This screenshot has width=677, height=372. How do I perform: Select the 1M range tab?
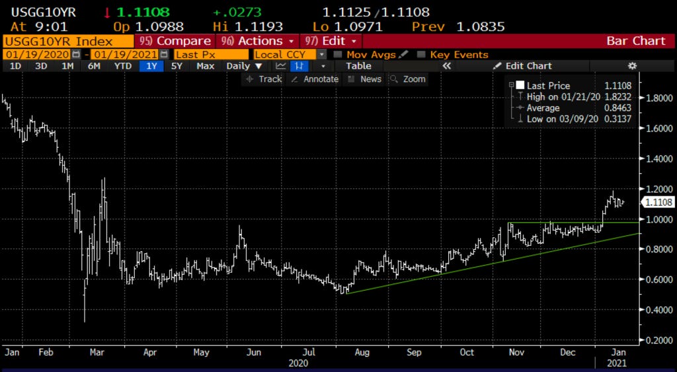pyautogui.click(x=67, y=66)
